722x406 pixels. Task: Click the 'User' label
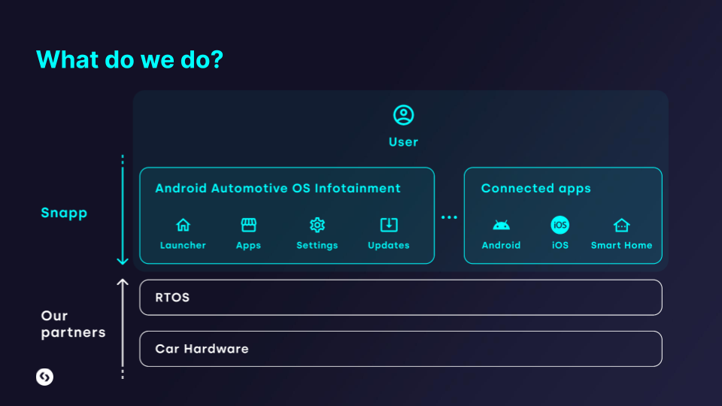[x=403, y=142]
